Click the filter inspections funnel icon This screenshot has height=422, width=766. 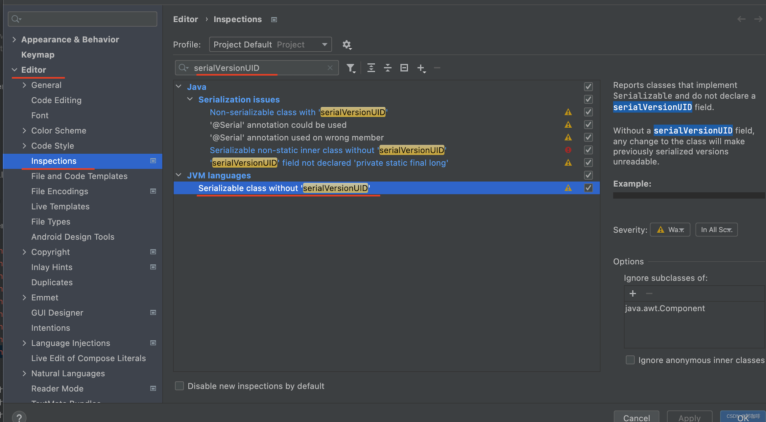(351, 68)
